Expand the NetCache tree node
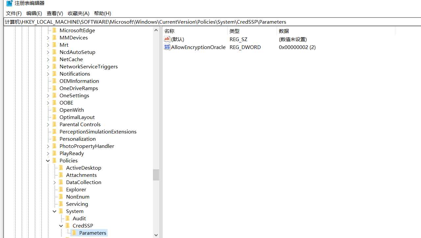421x238 pixels. 48,59
